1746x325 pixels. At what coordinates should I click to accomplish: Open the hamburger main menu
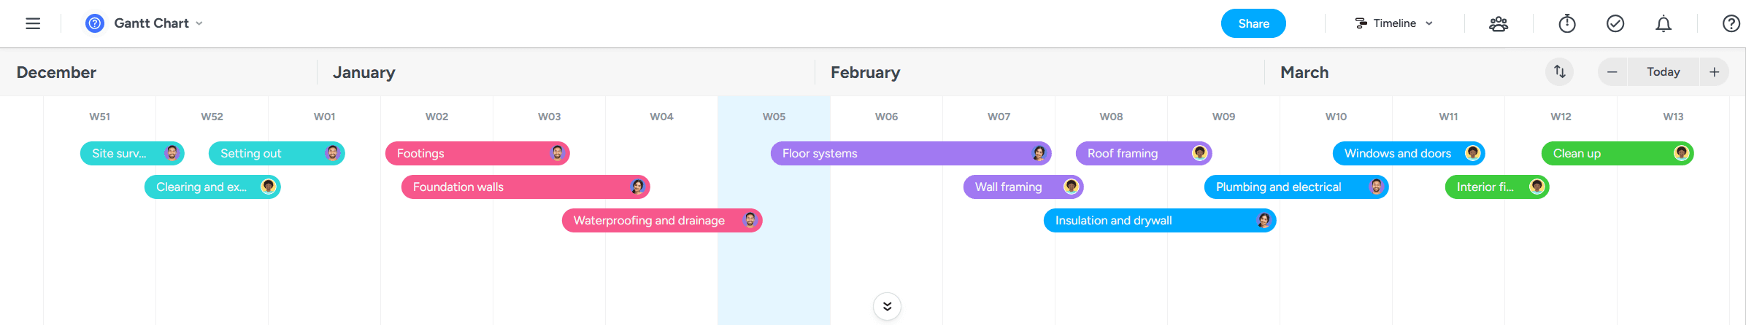(33, 23)
